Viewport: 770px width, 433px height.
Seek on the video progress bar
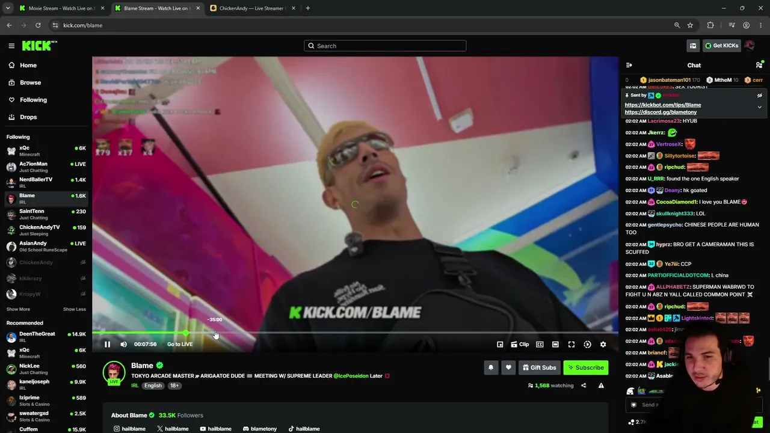pos(355,333)
